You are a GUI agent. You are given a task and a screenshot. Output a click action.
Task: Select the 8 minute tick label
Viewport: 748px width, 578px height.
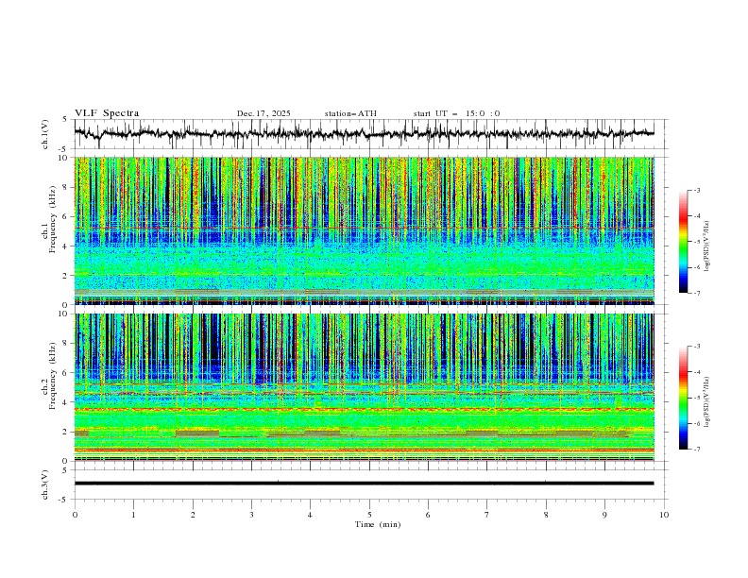click(x=546, y=515)
